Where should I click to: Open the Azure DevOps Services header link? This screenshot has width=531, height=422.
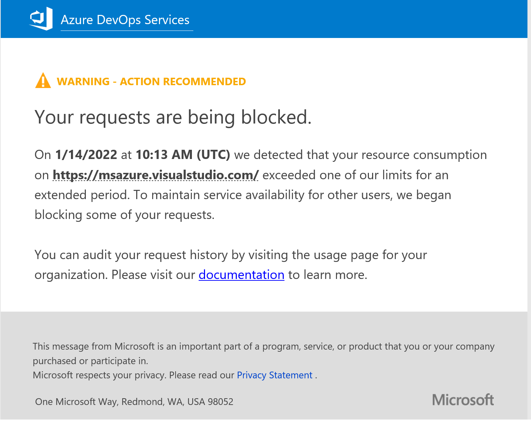tap(125, 20)
